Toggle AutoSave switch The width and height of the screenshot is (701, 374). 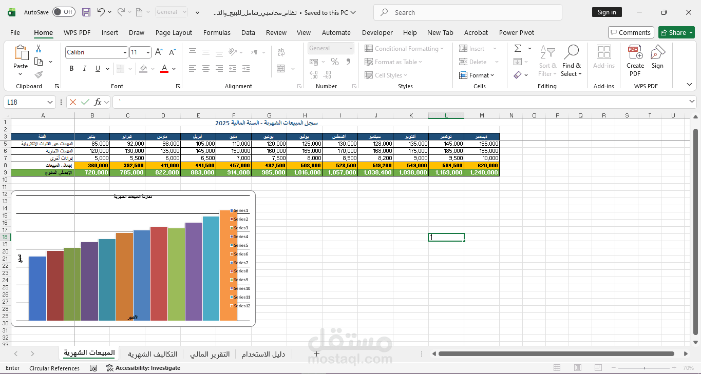[x=64, y=12]
